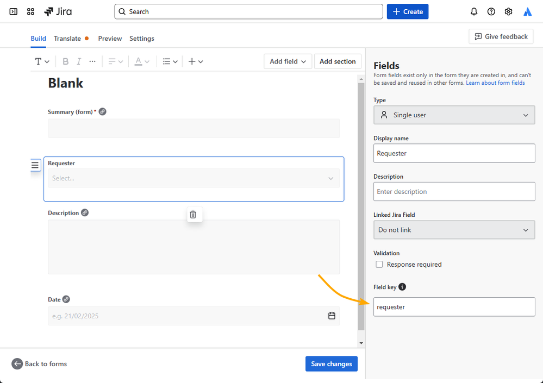Open more formatting options ellipsis
The image size is (543, 383).
click(92, 61)
